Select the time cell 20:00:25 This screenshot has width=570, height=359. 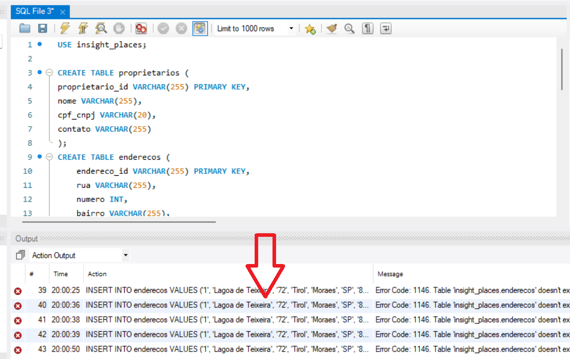click(66, 290)
